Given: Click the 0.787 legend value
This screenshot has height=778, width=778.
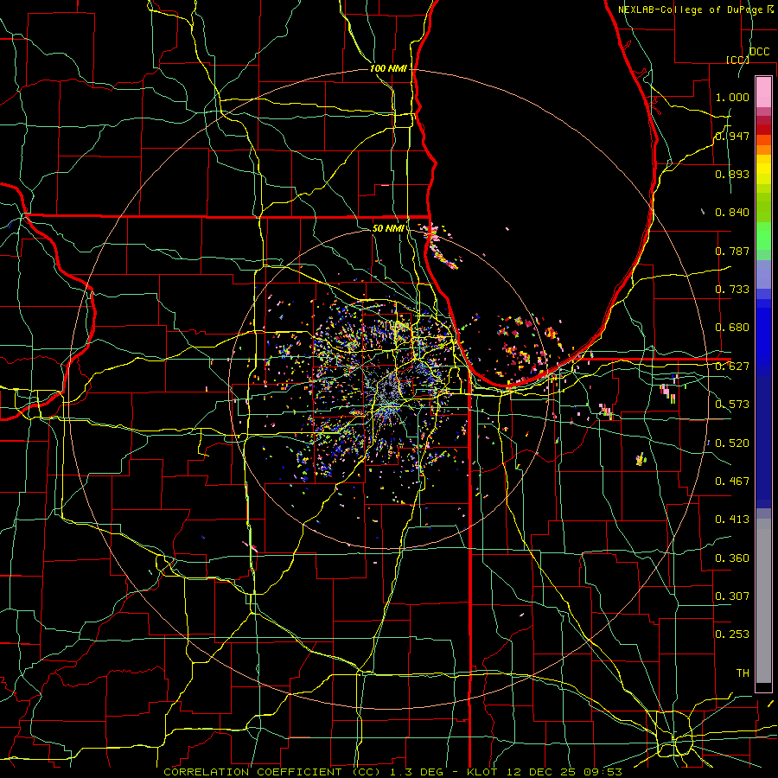Looking at the screenshot, I should point(732,251).
